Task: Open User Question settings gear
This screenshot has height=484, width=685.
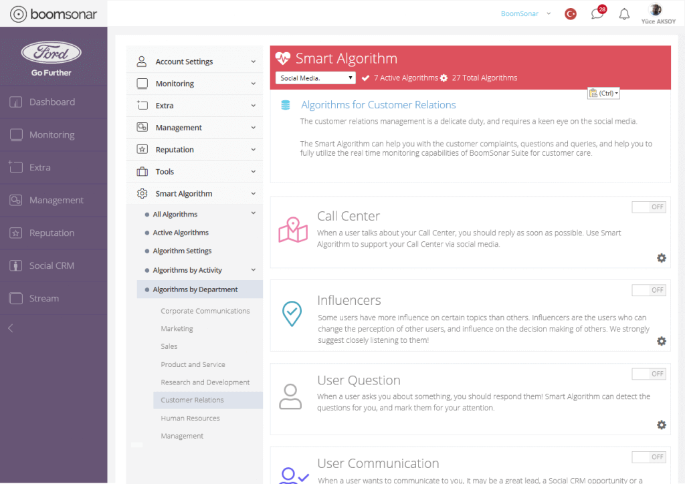Action: tap(662, 425)
